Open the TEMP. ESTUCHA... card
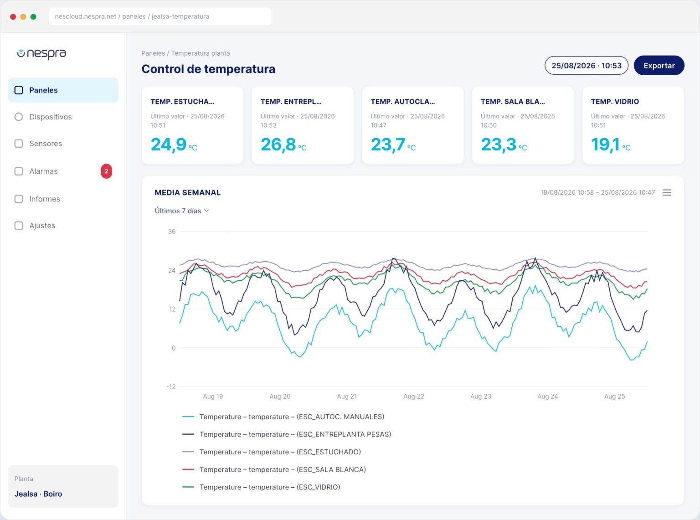 point(192,125)
